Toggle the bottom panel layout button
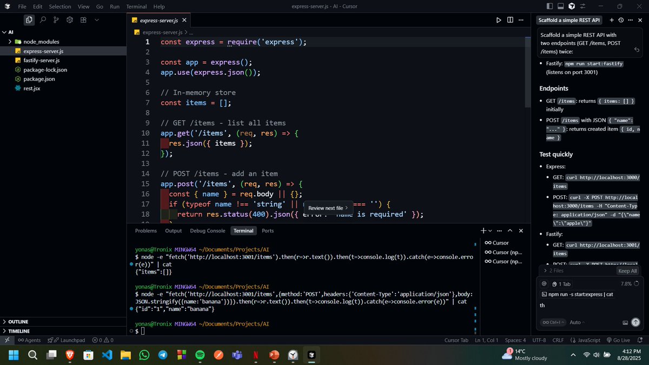 pyautogui.click(x=561, y=6)
